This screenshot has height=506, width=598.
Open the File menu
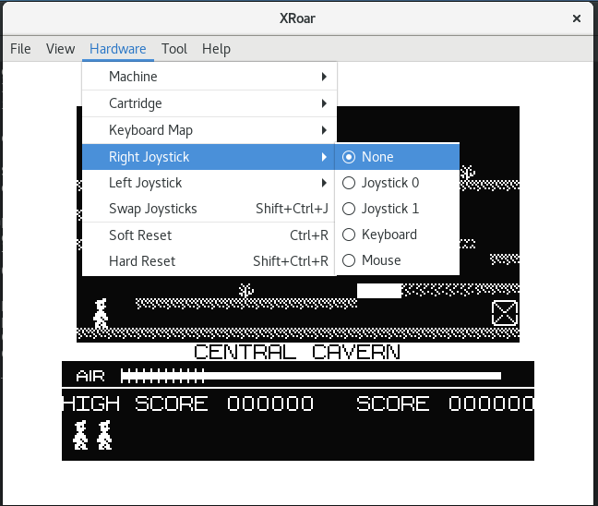[20, 49]
